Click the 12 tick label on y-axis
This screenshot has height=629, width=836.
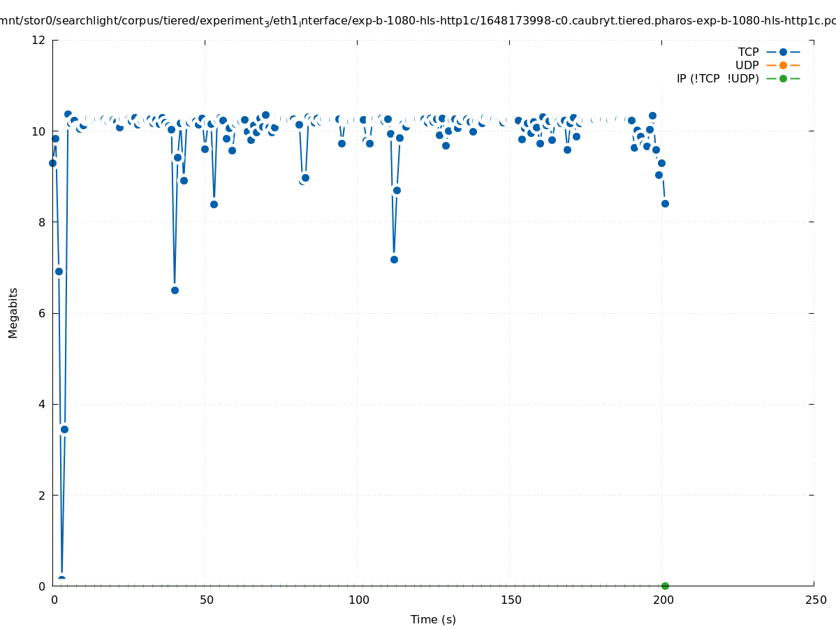(x=39, y=40)
